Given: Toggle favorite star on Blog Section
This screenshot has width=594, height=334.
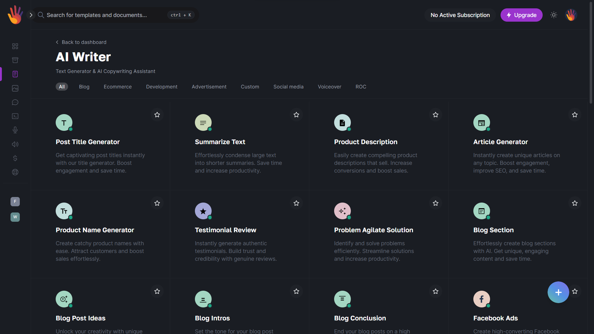Looking at the screenshot, I should (575, 203).
